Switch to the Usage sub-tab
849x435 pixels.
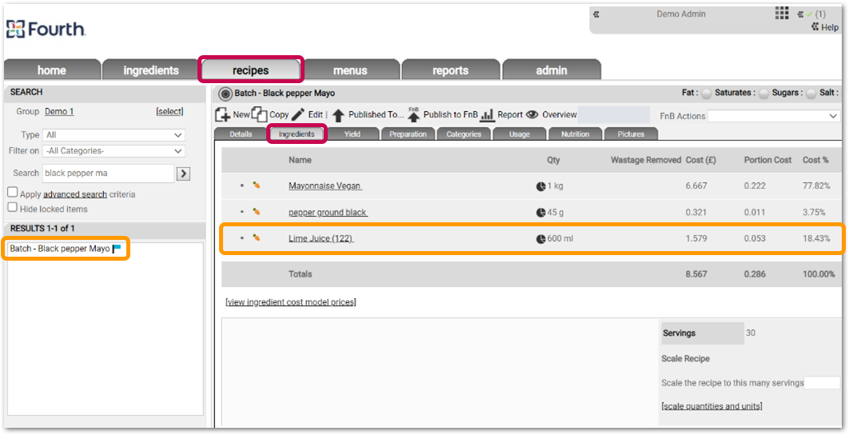[x=520, y=134]
